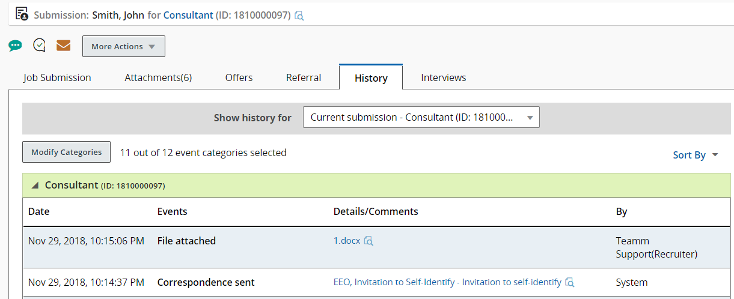The width and height of the screenshot is (734, 299).
Task: Open the 1.docx attachment link
Action: click(346, 241)
